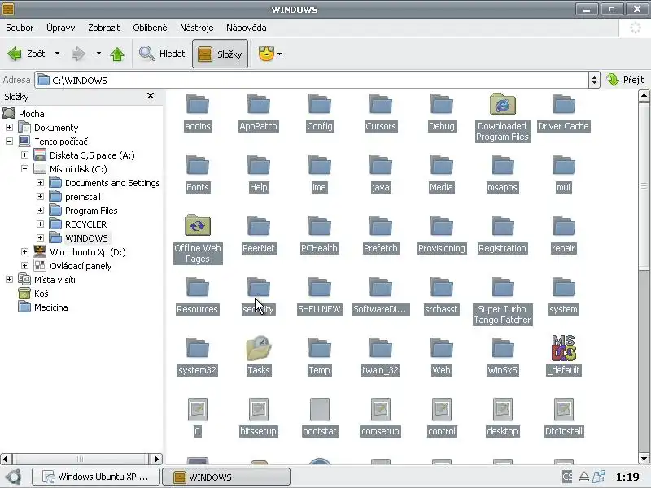Open the forward history dropdown arrow
This screenshot has height=488, width=651.
click(98, 54)
